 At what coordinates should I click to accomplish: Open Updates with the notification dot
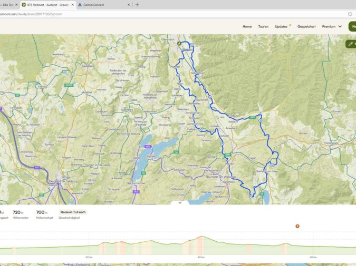(x=281, y=26)
